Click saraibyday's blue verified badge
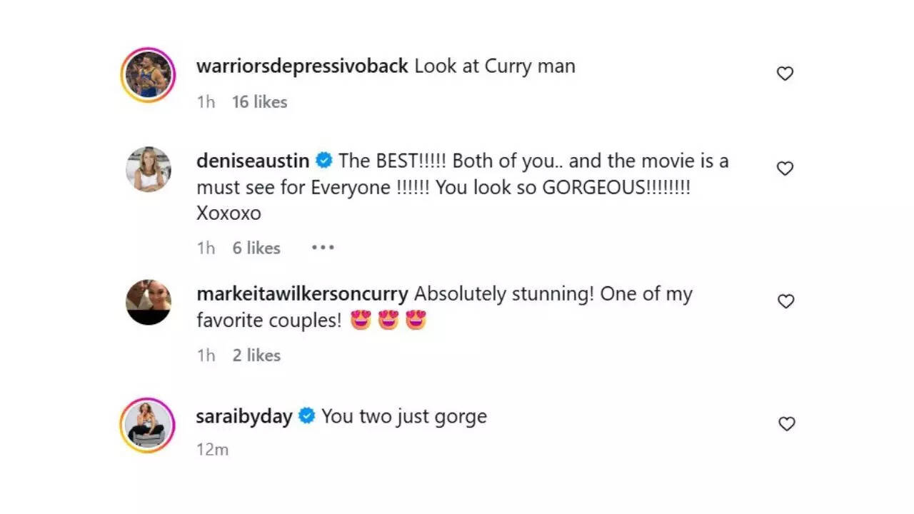 (x=306, y=415)
